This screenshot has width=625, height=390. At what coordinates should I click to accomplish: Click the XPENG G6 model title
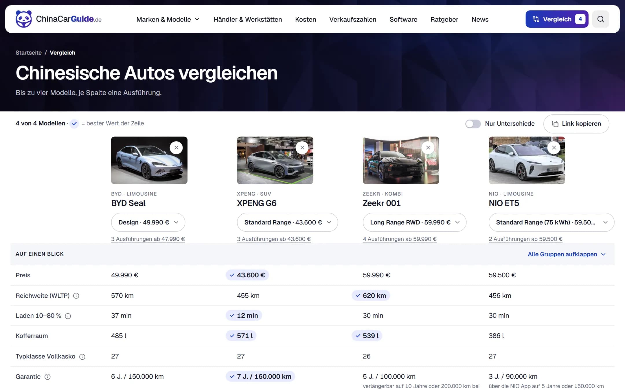257,203
